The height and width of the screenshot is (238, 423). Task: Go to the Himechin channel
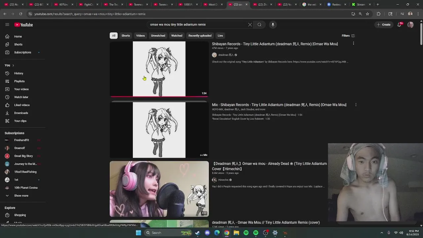pyautogui.click(x=223, y=180)
